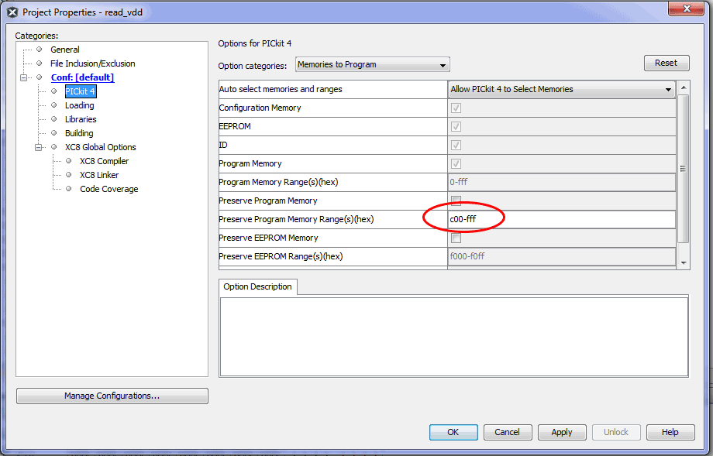713x456 pixels.
Task: Close the Project Properties dialog
Action: (686, 9)
